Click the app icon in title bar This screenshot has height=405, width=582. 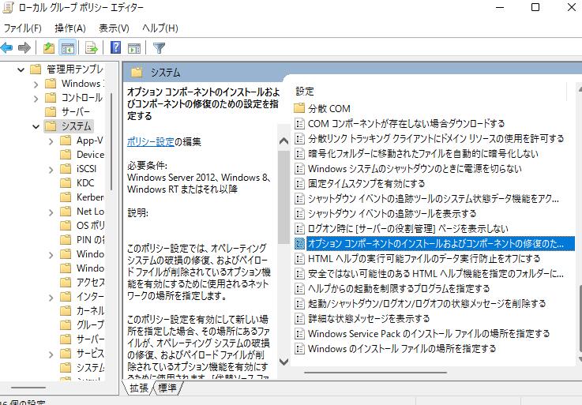click(x=8, y=8)
